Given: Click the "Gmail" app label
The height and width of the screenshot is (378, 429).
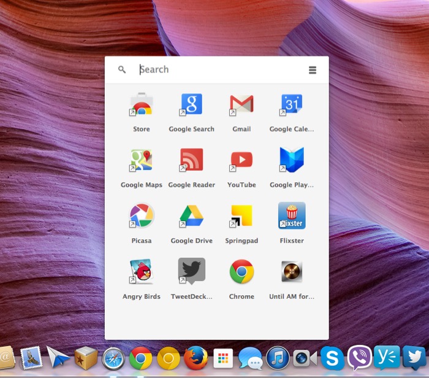Looking at the screenshot, I should (241, 129).
